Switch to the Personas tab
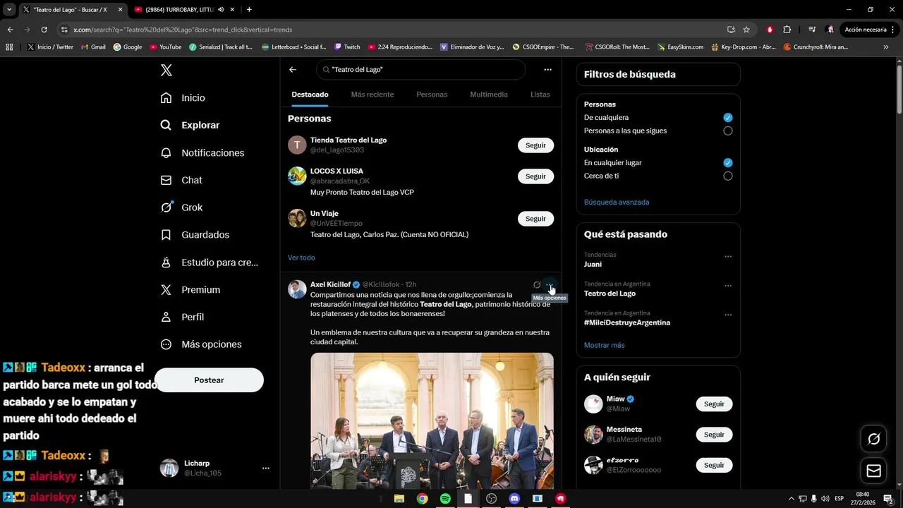Image resolution: width=903 pixels, height=508 pixels. click(432, 95)
